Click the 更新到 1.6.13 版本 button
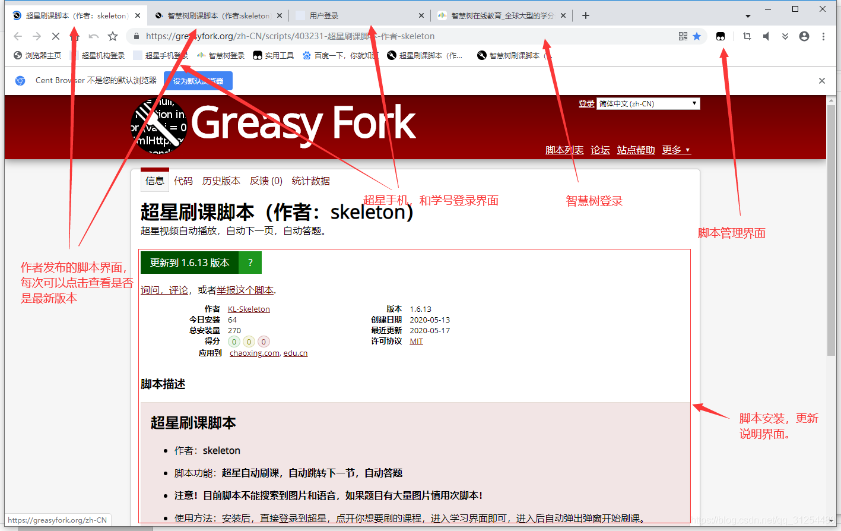 pyautogui.click(x=188, y=262)
